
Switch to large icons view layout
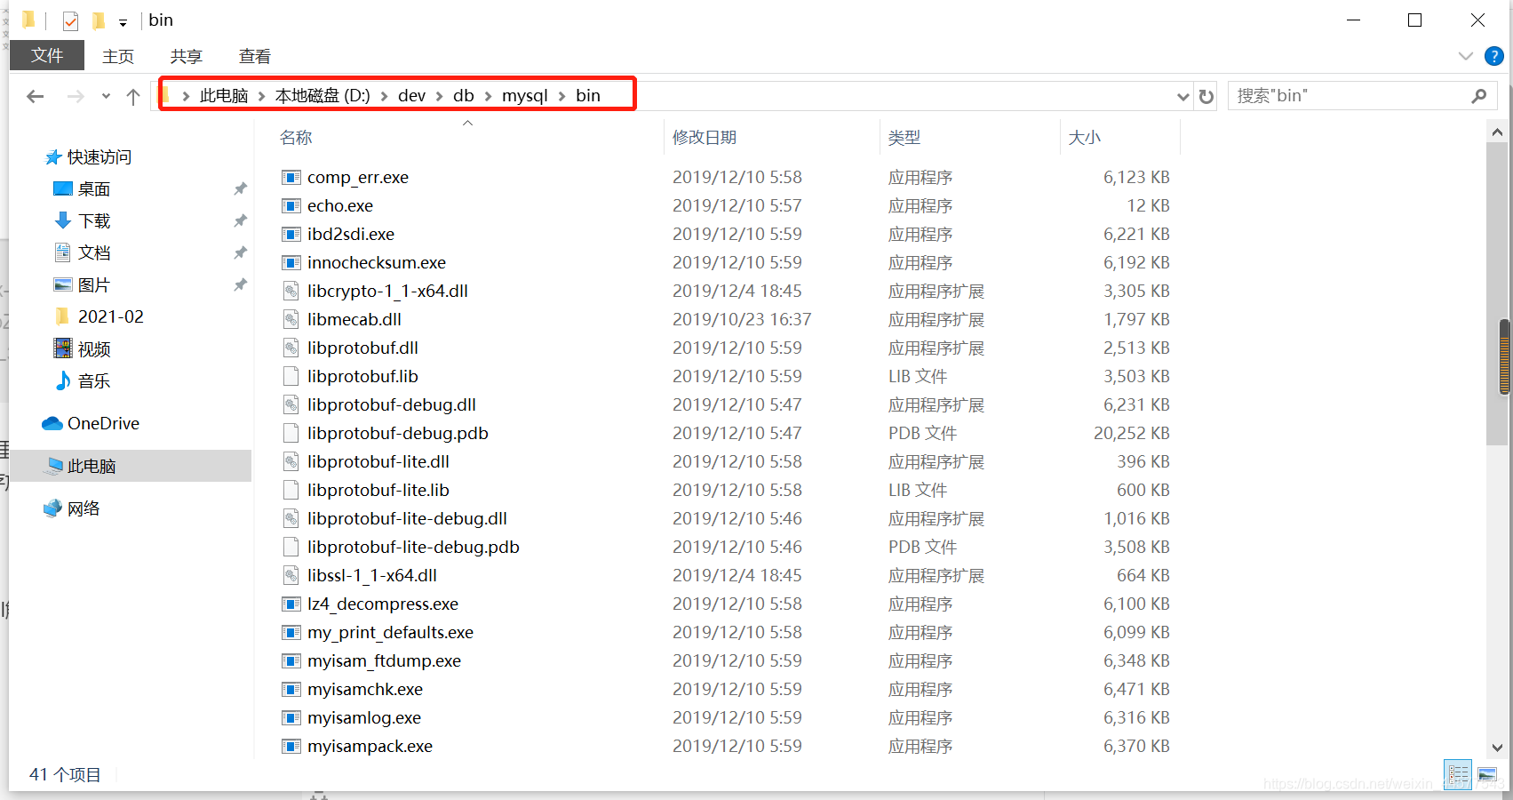pyautogui.click(x=1488, y=775)
